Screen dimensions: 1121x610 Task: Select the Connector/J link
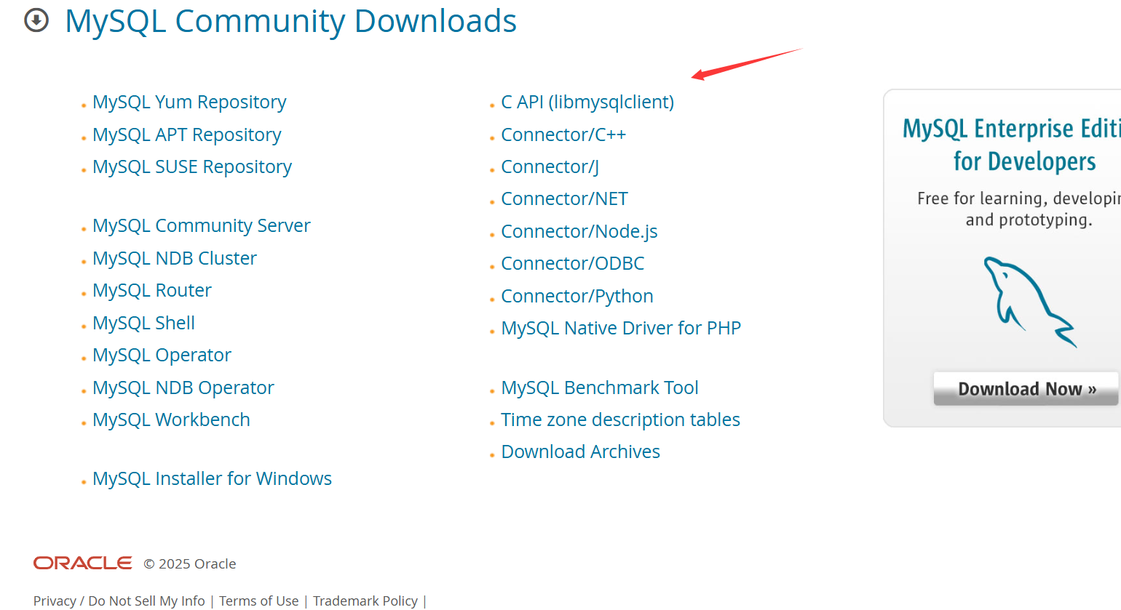point(550,167)
